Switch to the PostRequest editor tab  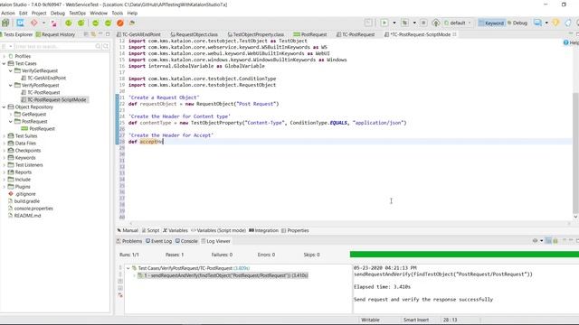310,34
